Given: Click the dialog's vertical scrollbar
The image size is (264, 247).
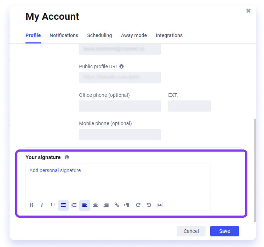Looking at the screenshot, I should (255, 170).
